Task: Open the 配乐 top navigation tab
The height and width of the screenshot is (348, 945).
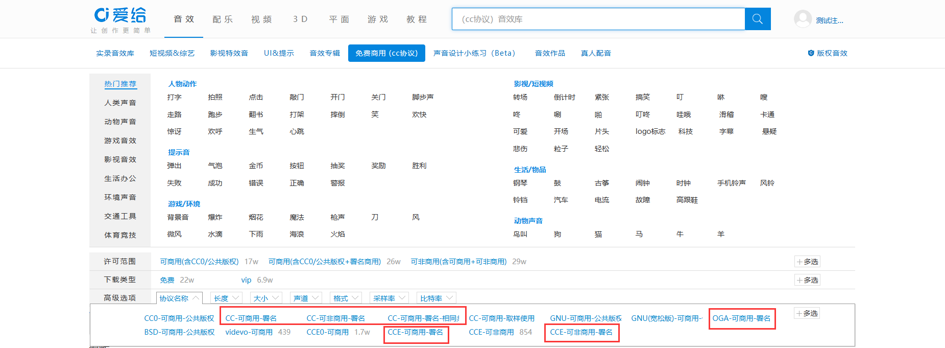Action: 223,19
